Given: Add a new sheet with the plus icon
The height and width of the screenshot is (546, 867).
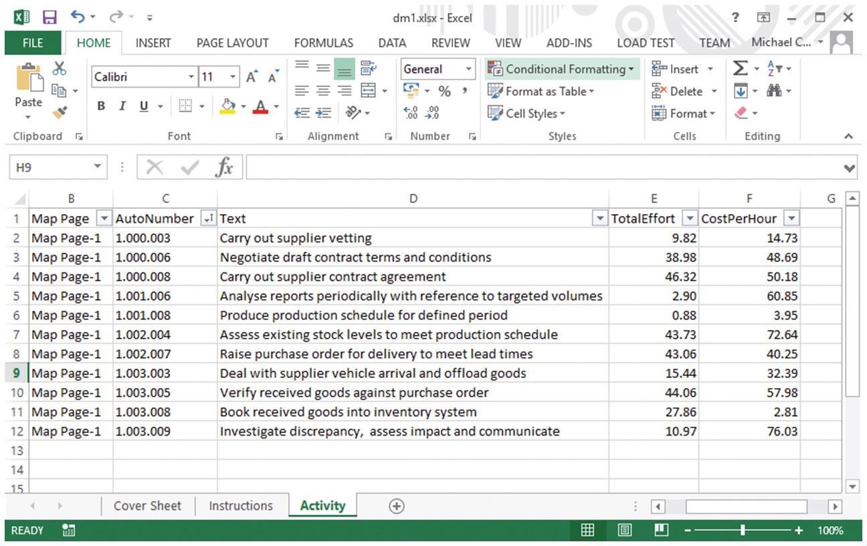Looking at the screenshot, I should click(x=397, y=507).
